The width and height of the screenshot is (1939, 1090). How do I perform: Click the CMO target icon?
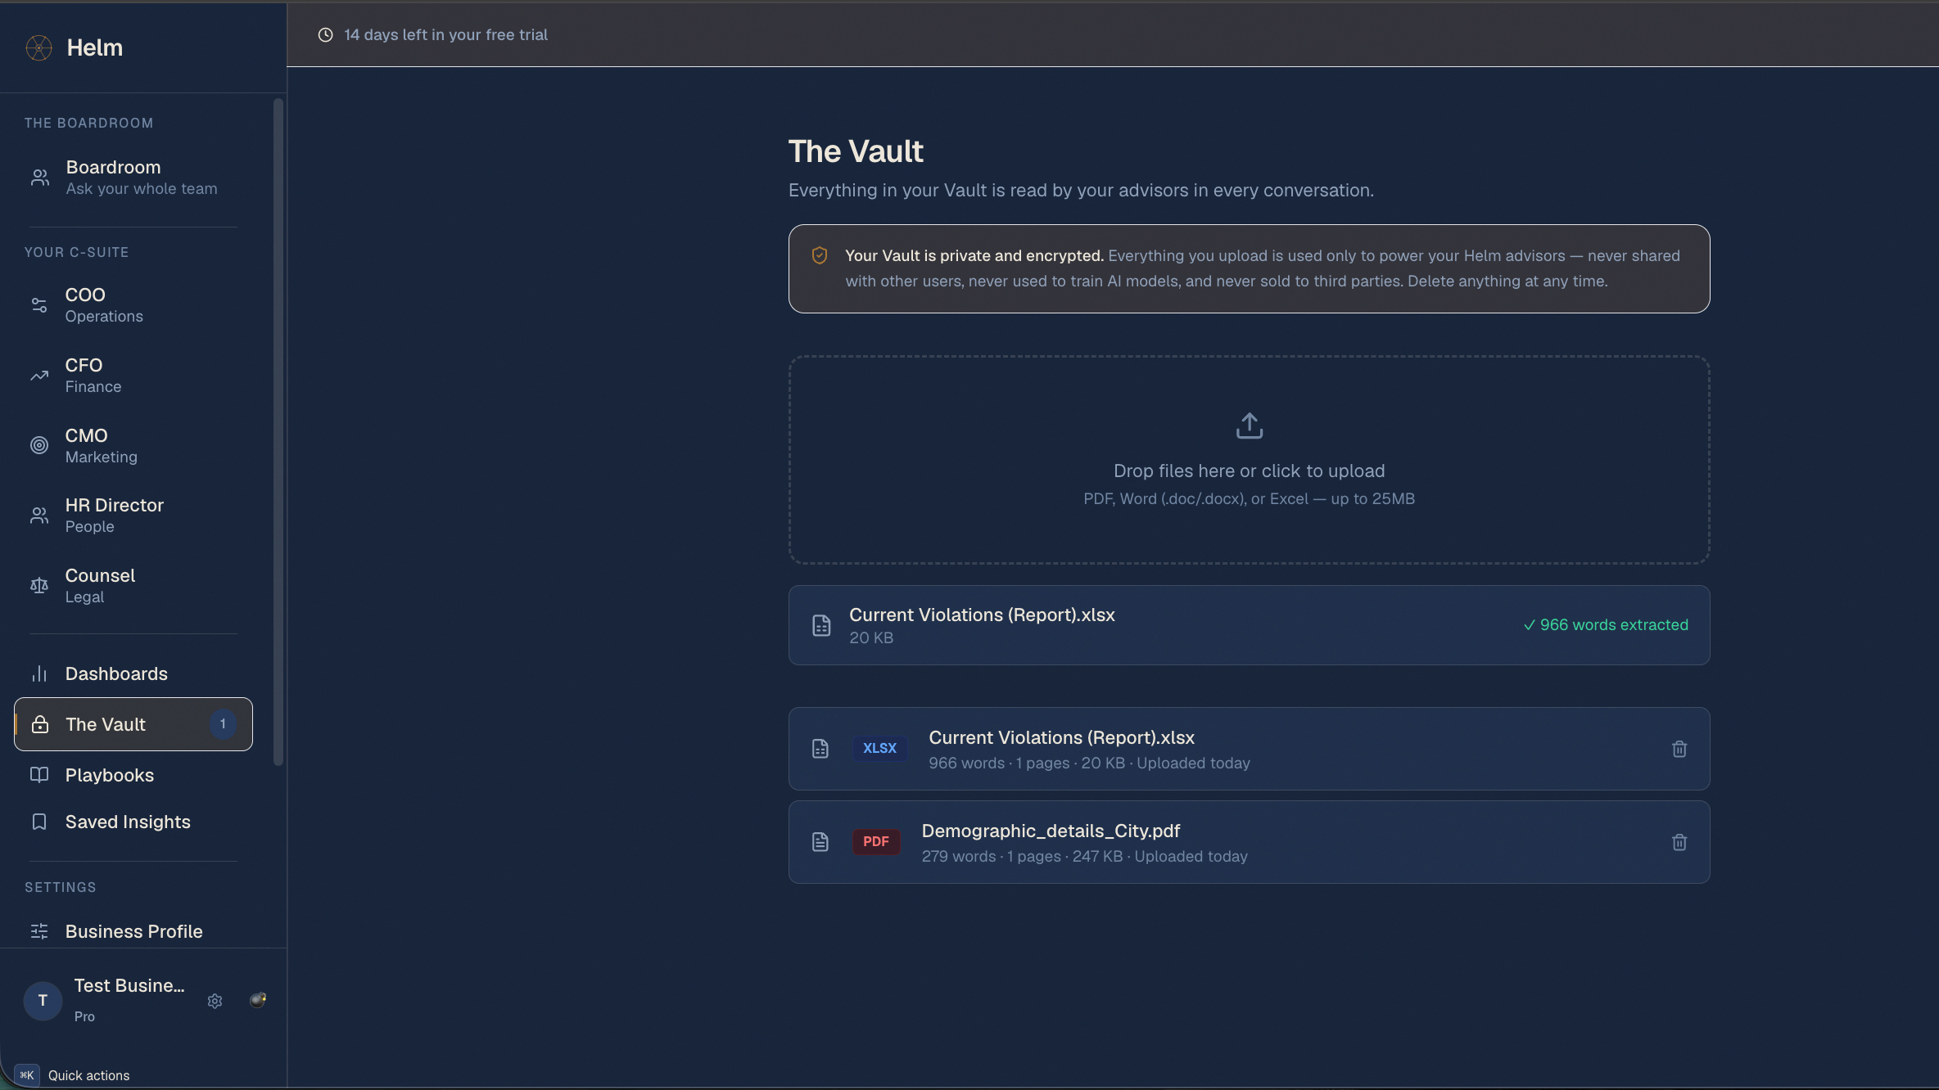click(39, 445)
